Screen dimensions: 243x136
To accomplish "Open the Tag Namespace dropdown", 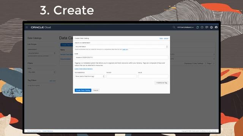I will [x=90, y=76].
